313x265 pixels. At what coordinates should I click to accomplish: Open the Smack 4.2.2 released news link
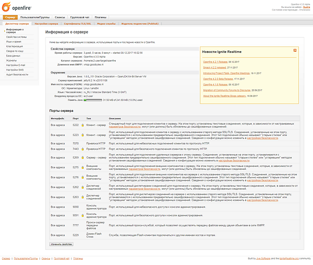[x=214, y=67]
